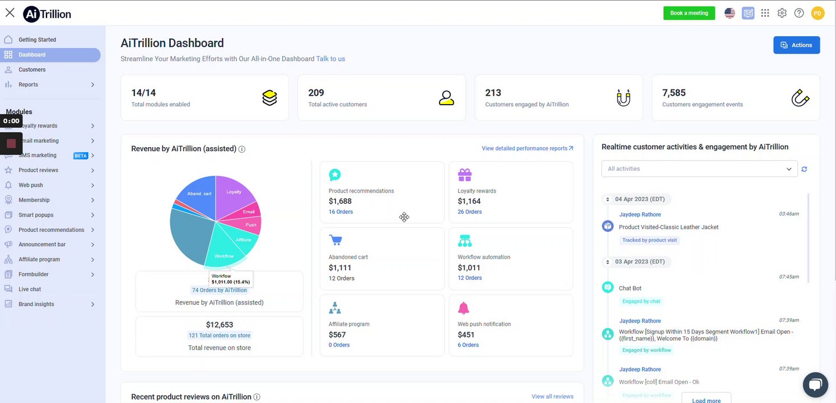Open settings gear icon in header
This screenshot has width=836, height=403.
click(x=782, y=13)
